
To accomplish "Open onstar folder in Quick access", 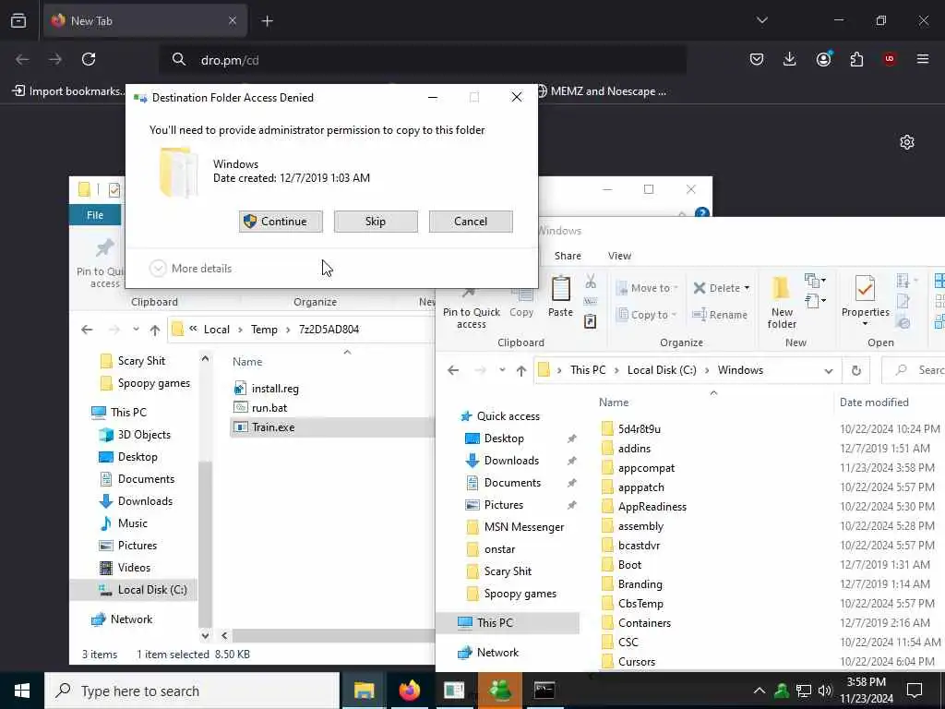I will [491, 549].
